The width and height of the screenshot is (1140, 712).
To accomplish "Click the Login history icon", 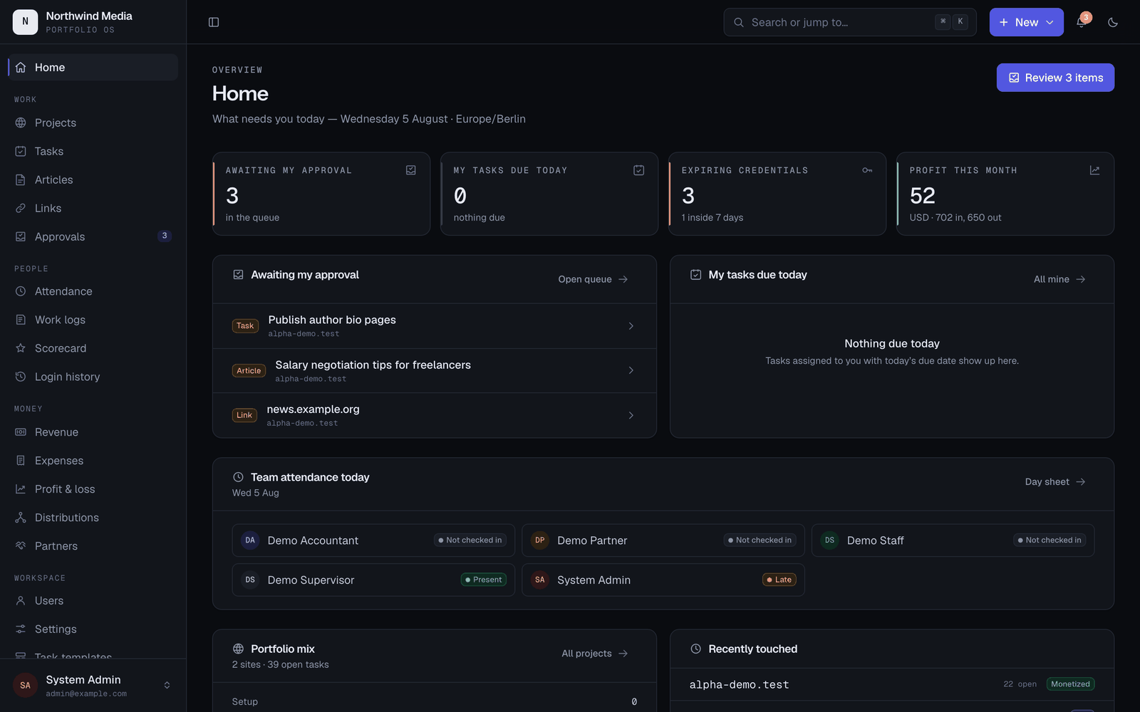I will pyautogui.click(x=21, y=377).
